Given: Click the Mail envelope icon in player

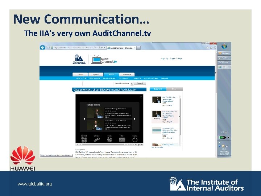Looking at the screenshot, I should pos(122,140).
